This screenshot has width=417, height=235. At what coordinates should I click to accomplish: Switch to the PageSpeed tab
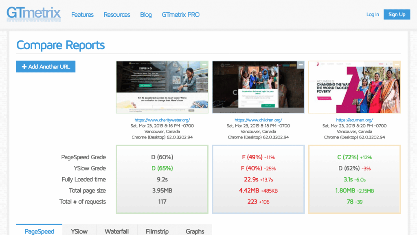(x=40, y=231)
